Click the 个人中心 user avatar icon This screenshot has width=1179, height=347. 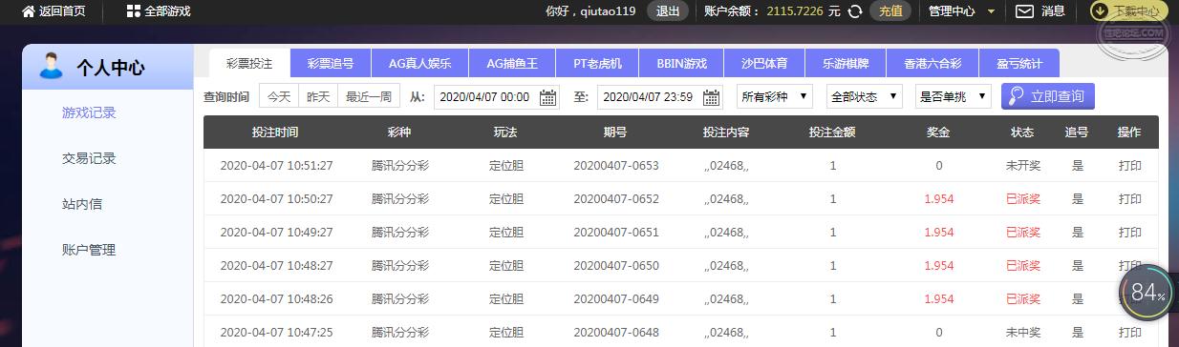51,66
